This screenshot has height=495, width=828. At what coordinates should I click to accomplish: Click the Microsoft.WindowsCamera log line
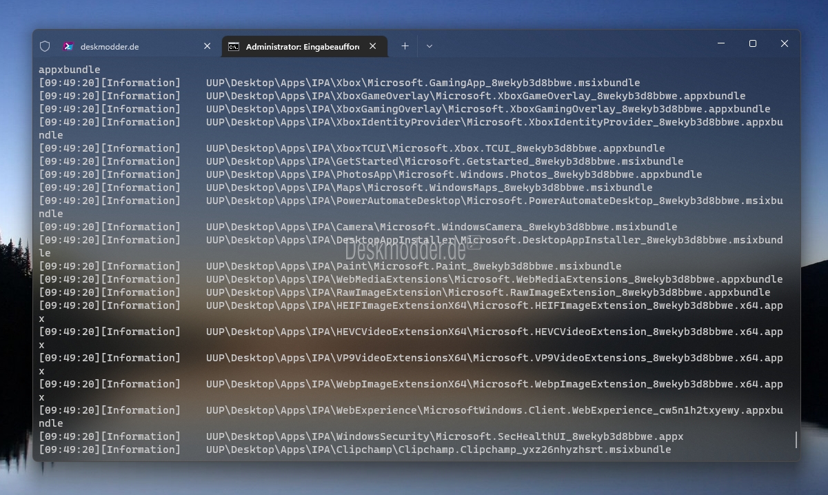358,227
